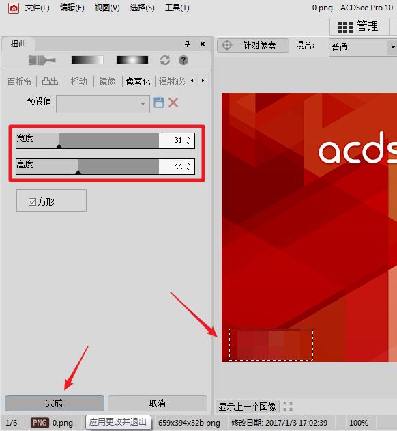Click the 0.png filename in status bar
This screenshot has width=397, height=431.
63,423
